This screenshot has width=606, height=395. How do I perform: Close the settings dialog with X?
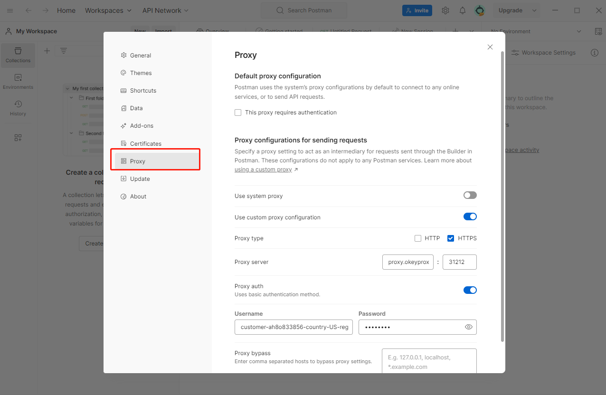pyautogui.click(x=490, y=47)
